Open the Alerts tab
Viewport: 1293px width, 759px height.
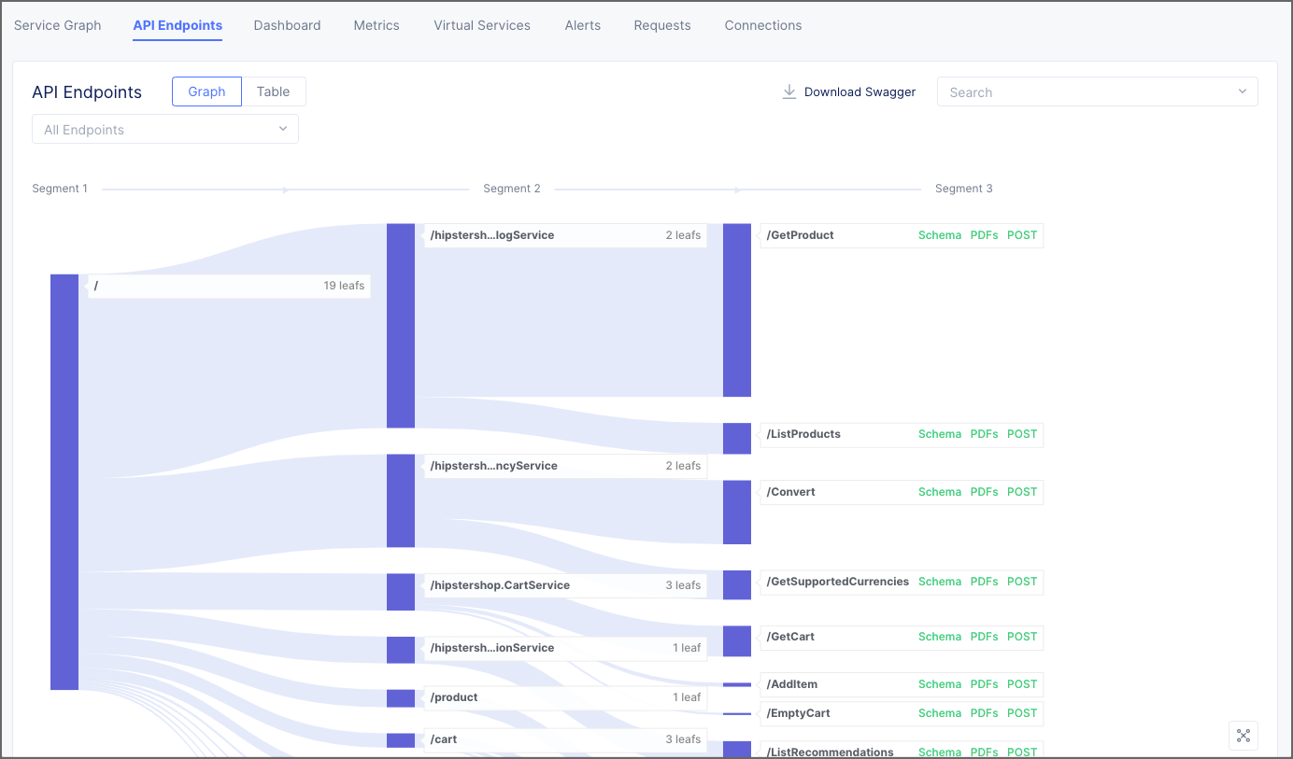click(583, 25)
